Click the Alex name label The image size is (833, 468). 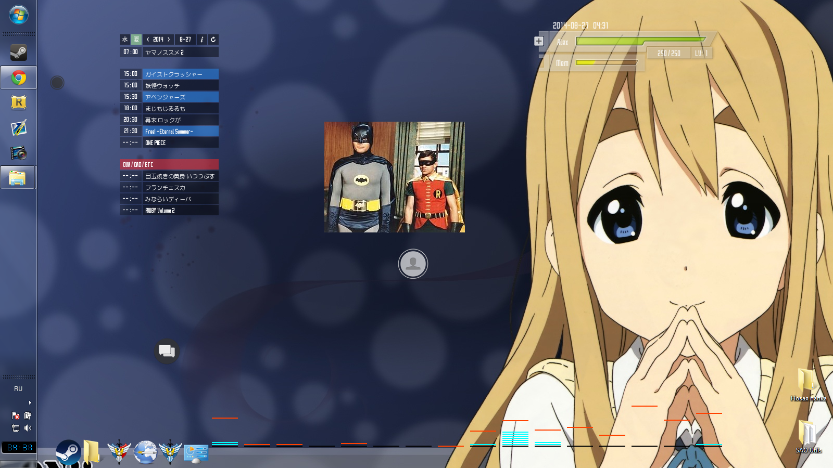(562, 42)
